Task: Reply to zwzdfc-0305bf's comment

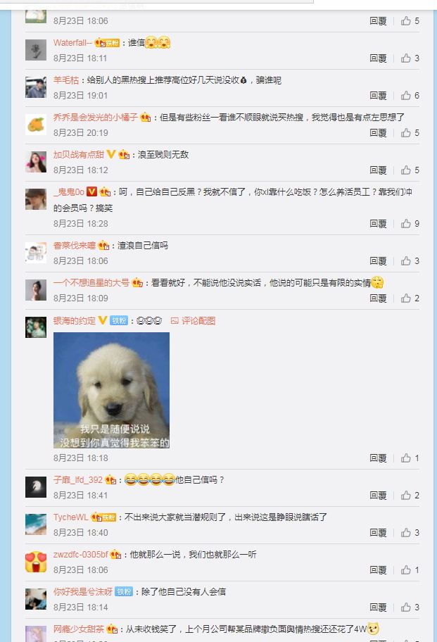Action: 378,570
